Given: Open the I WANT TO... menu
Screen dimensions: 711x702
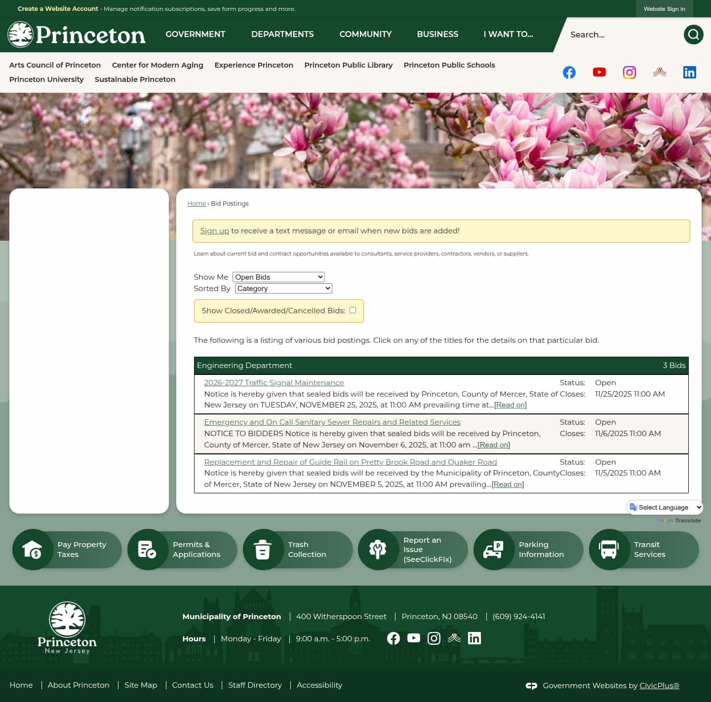Looking at the screenshot, I should tap(508, 34).
